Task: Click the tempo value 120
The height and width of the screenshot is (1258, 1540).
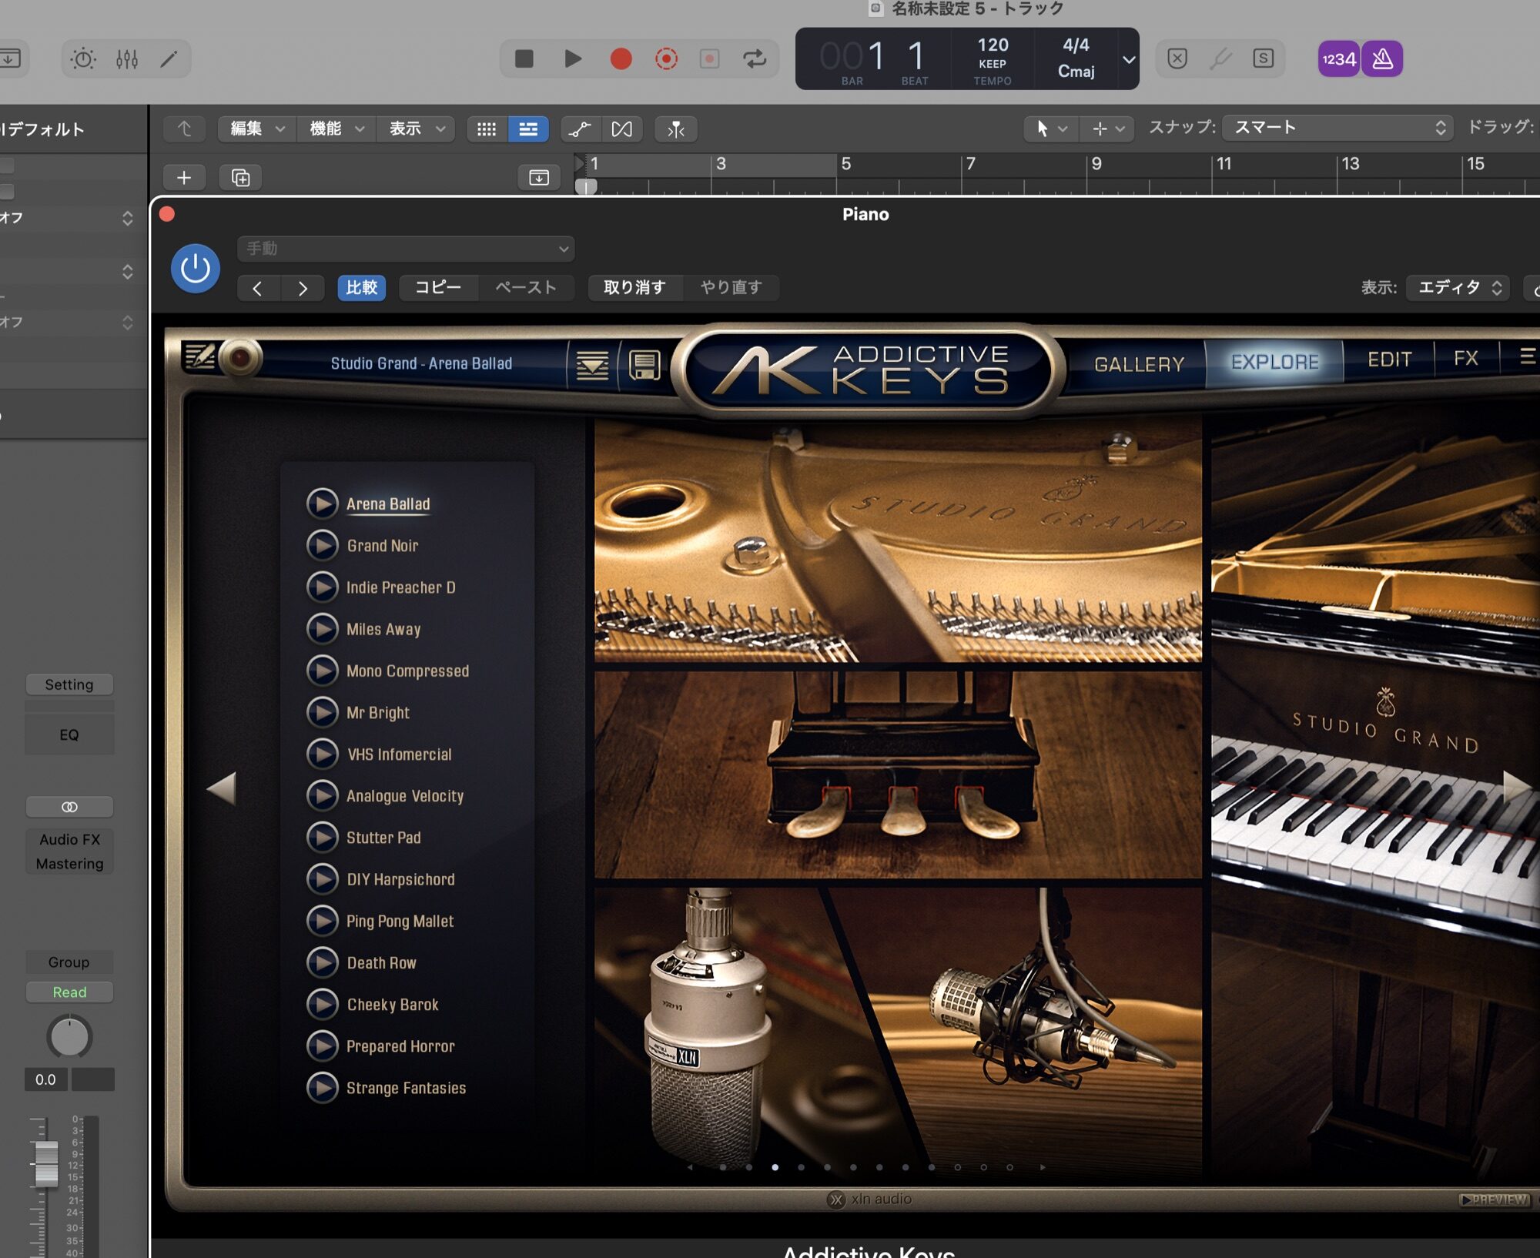Action: 993,45
